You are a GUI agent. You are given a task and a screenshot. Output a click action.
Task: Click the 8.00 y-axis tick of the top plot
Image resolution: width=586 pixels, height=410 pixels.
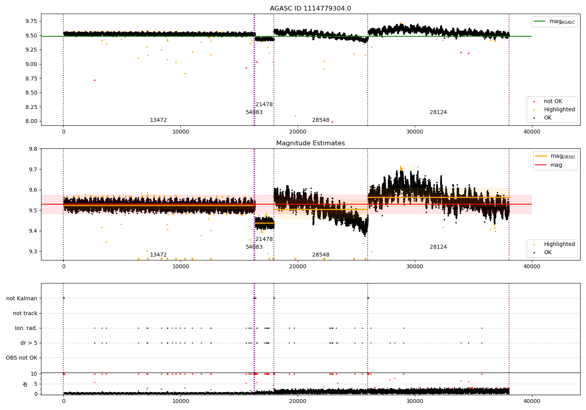(31, 121)
